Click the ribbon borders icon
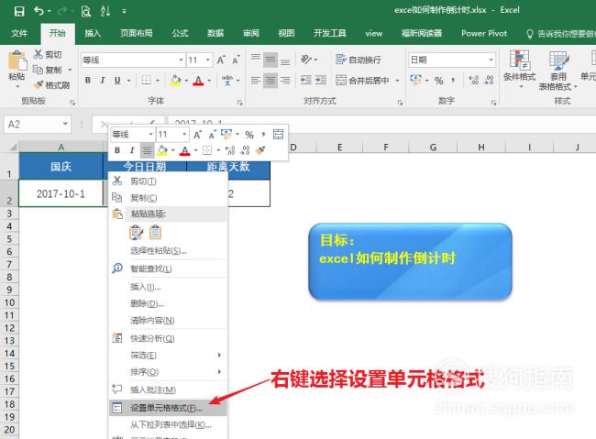 coord(146,81)
